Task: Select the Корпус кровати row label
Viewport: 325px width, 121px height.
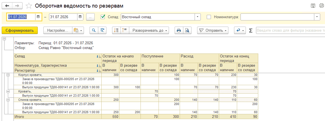Action: 30,75
